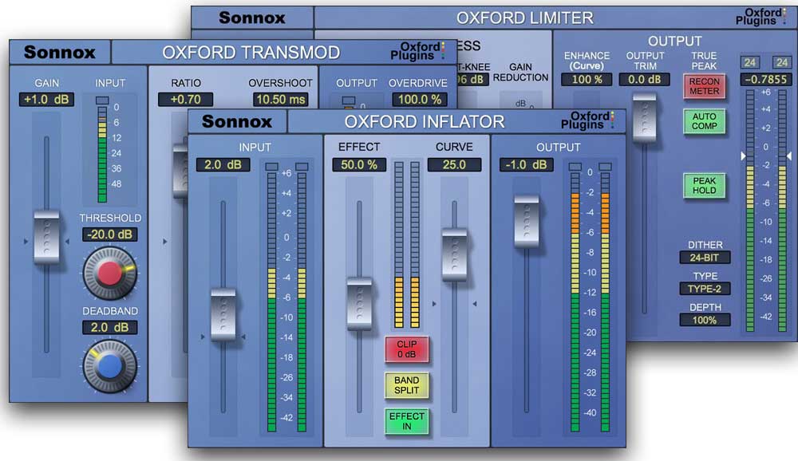Screen dimensions: 798x461
Task: Click the Inflator Curve fader handle
Action: 455,254
